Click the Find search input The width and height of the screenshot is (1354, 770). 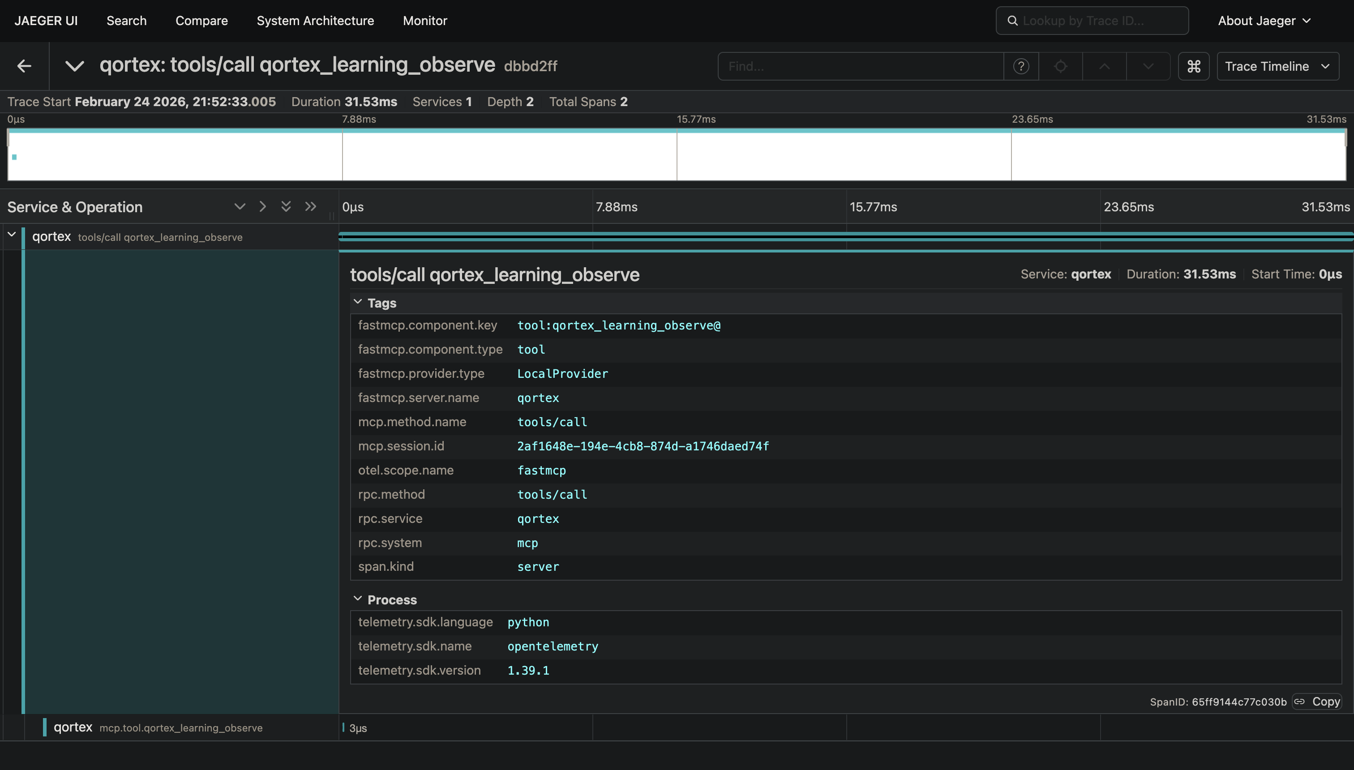click(x=861, y=66)
